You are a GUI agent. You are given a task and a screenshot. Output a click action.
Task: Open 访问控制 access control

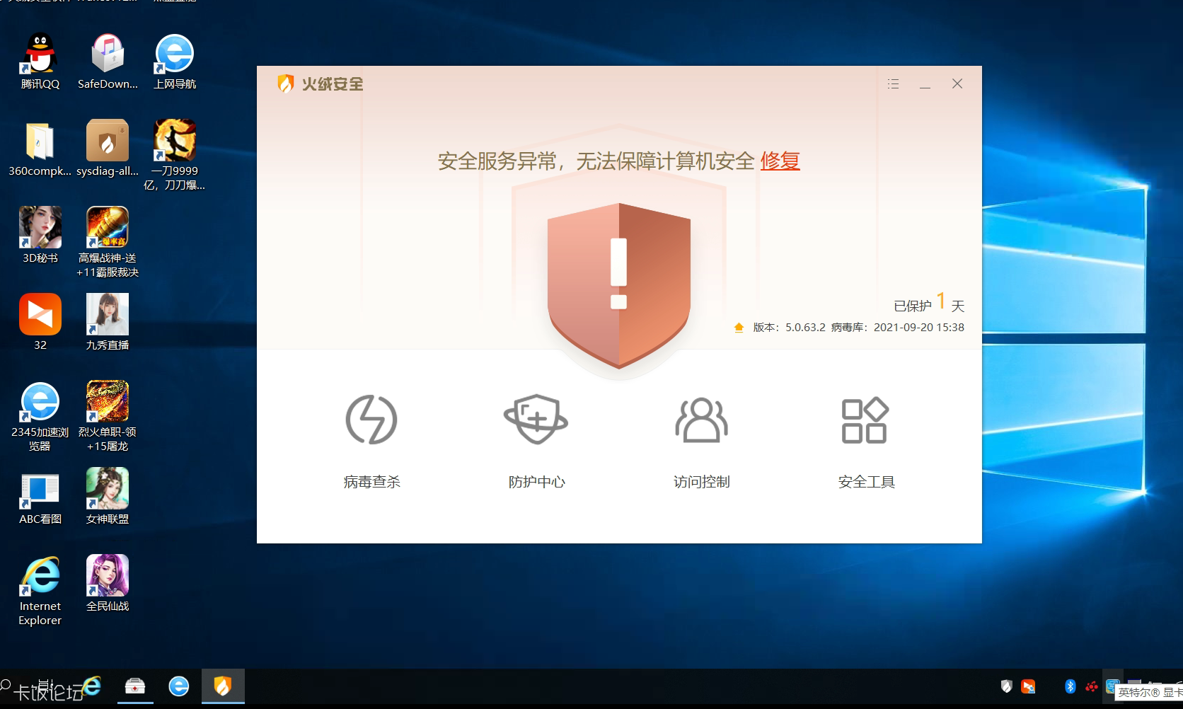pos(701,442)
